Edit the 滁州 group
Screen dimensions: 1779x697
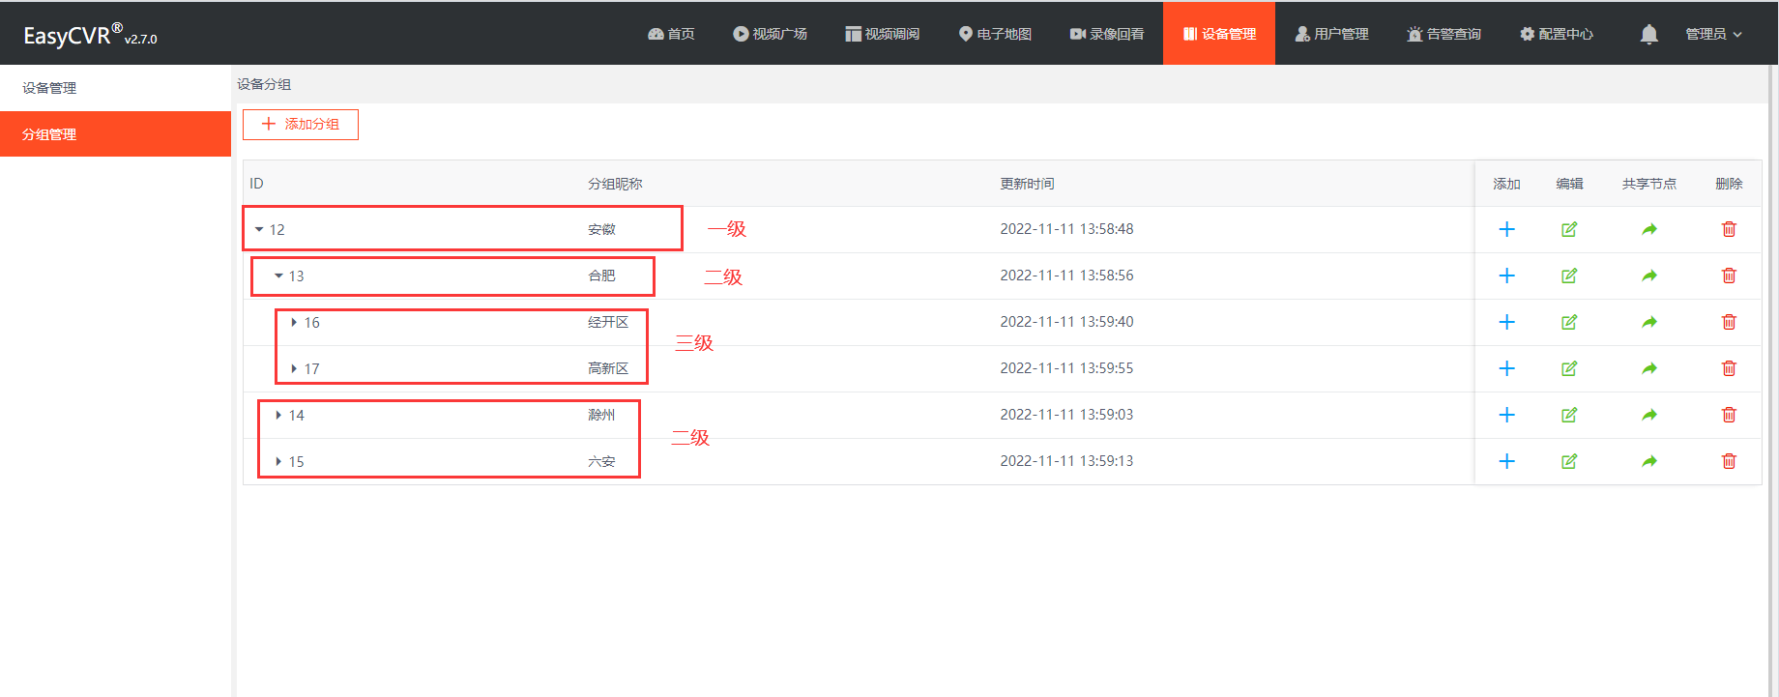click(x=1569, y=415)
